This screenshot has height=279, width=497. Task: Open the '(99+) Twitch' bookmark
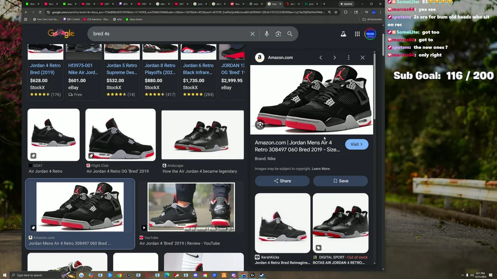coord(71,19)
